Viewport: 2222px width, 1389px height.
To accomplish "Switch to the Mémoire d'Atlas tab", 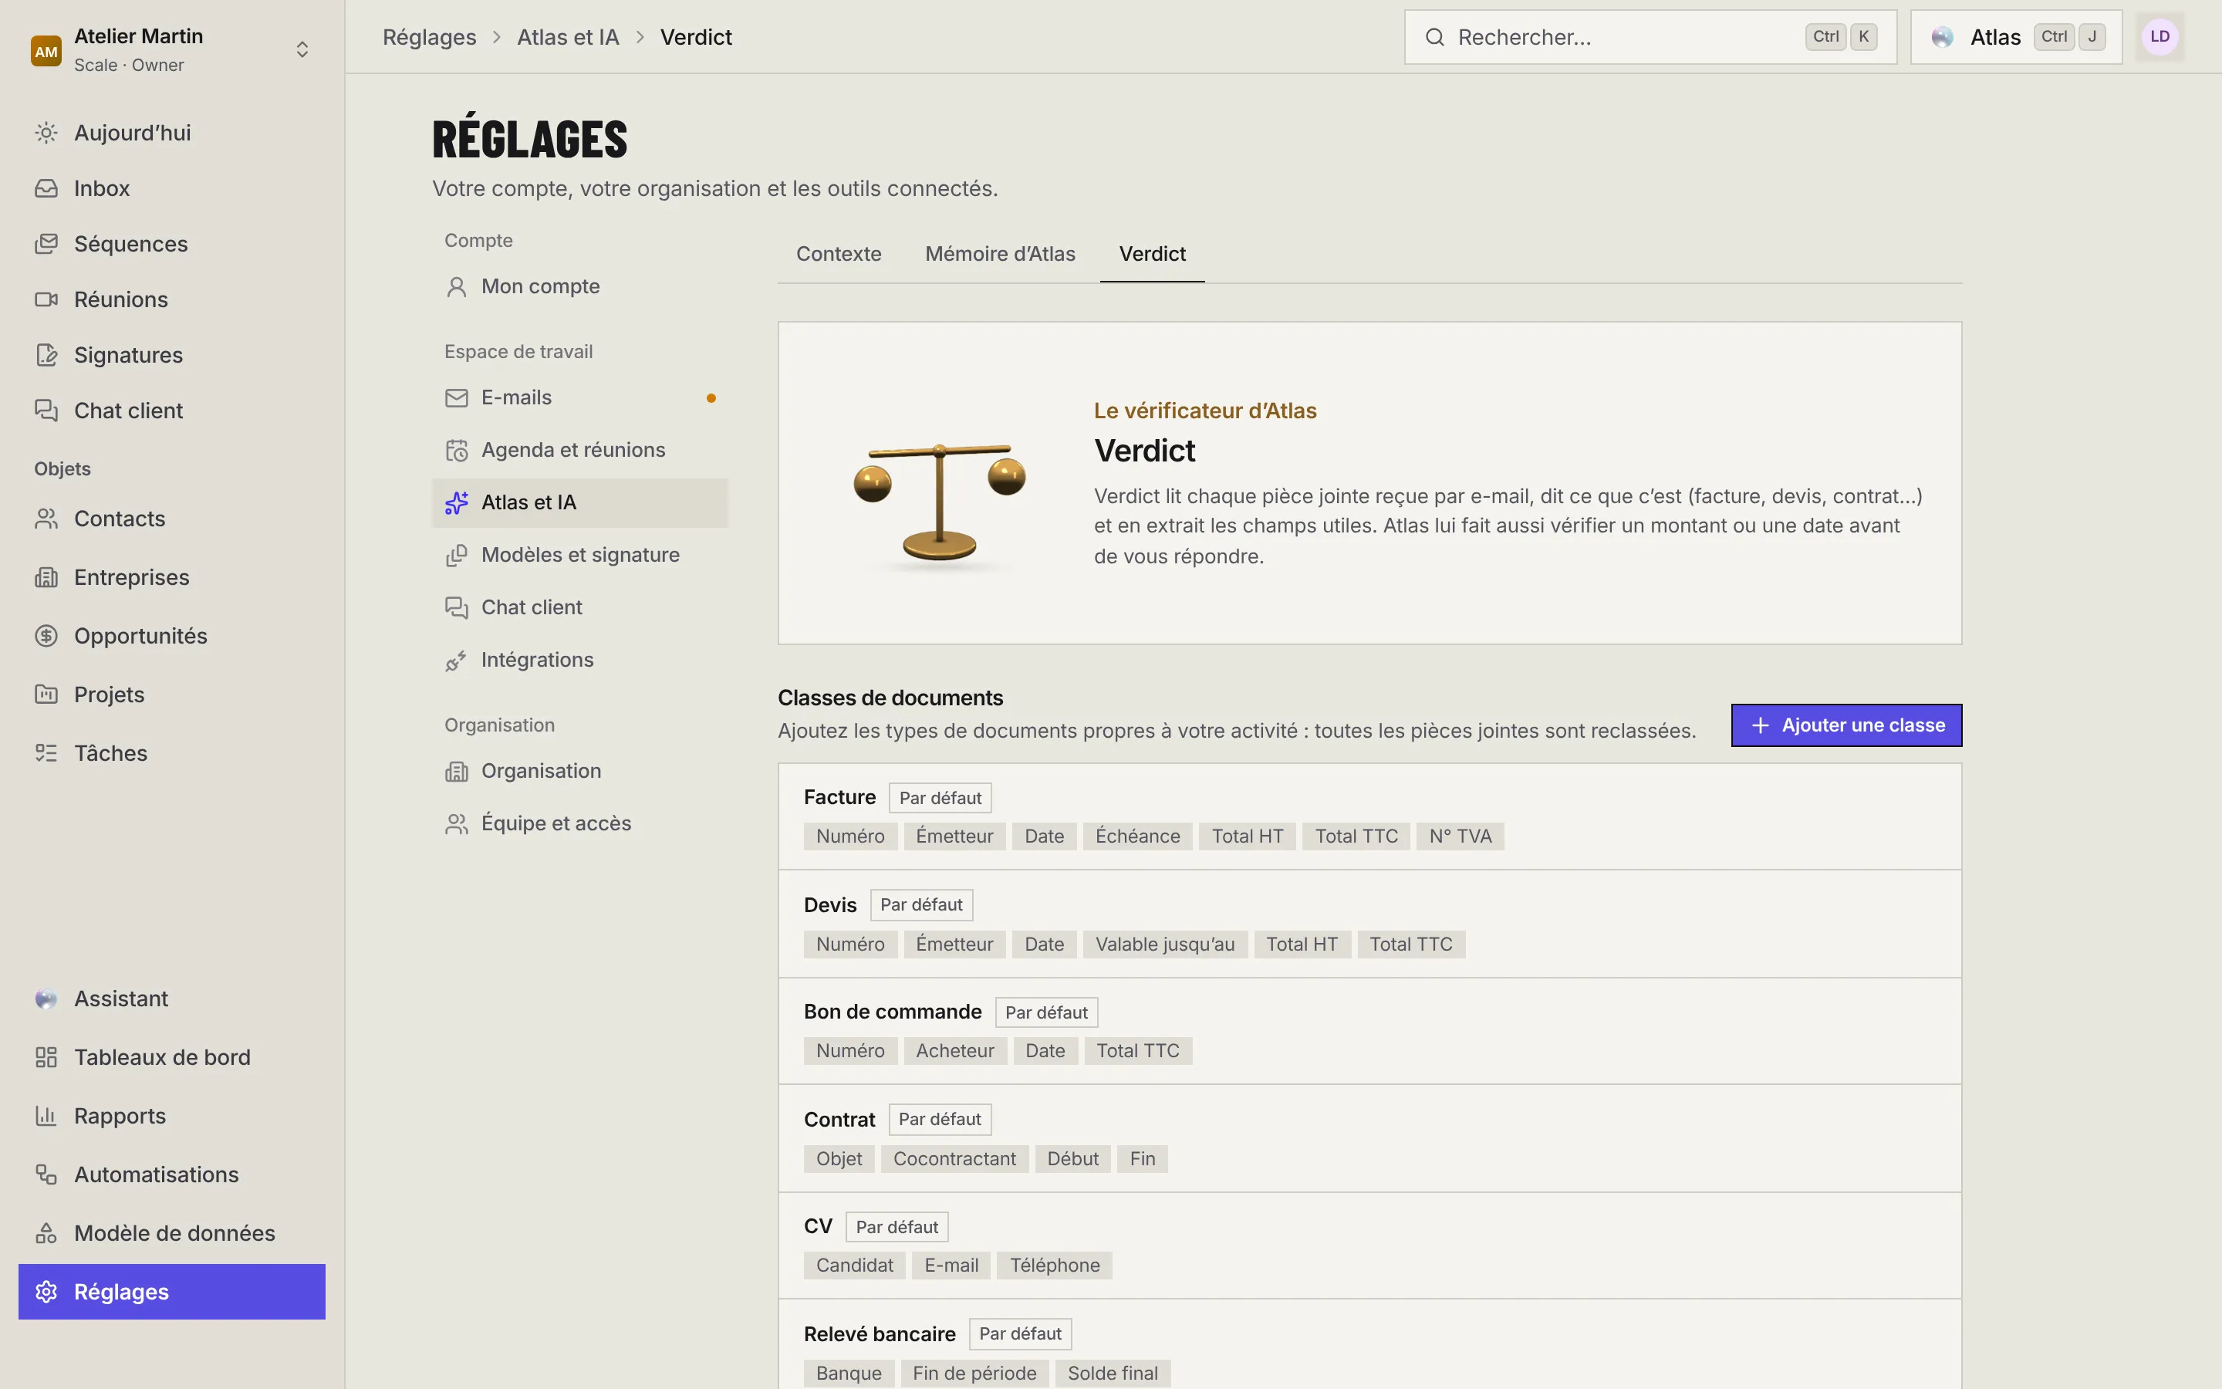I will click(x=1000, y=255).
